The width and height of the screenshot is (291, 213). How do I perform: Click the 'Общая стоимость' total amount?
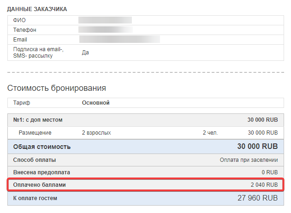(x=257, y=147)
